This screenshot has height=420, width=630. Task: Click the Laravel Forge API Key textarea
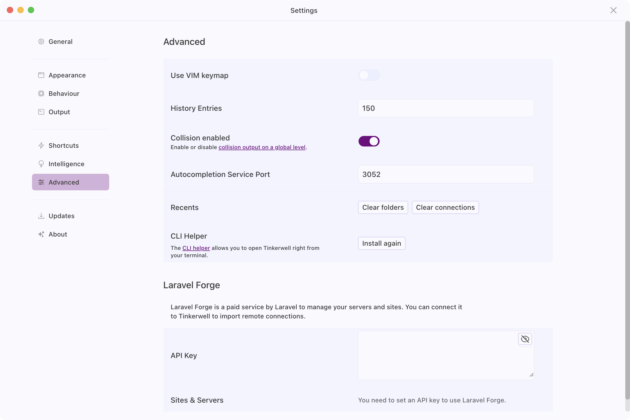click(x=446, y=355)
